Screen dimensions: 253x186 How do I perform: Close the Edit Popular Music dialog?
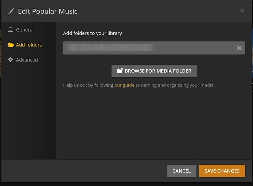(x=242, y=11)
